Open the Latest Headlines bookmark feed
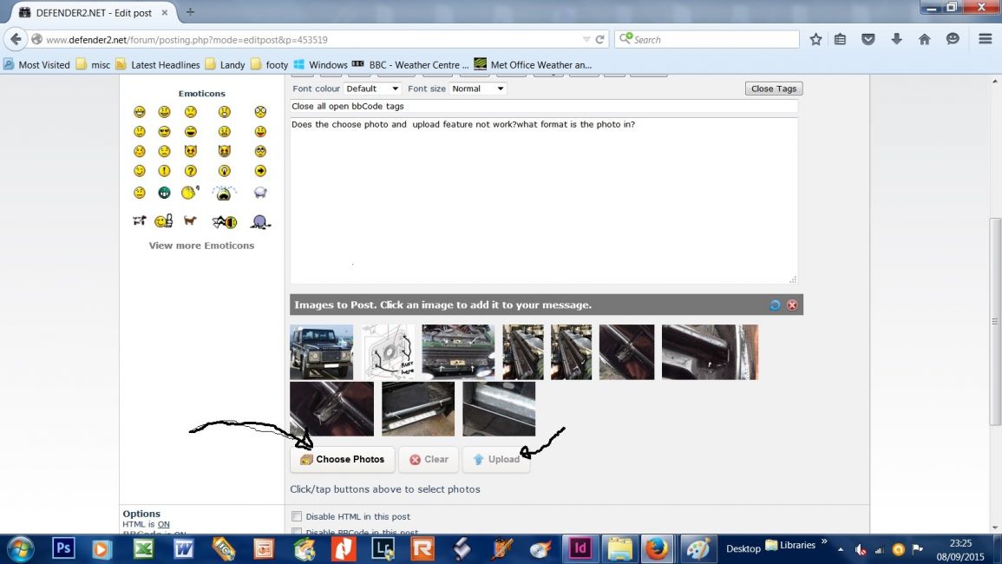Image resolution: width=1002 pixels, height=564 pixels. [158, 64]
